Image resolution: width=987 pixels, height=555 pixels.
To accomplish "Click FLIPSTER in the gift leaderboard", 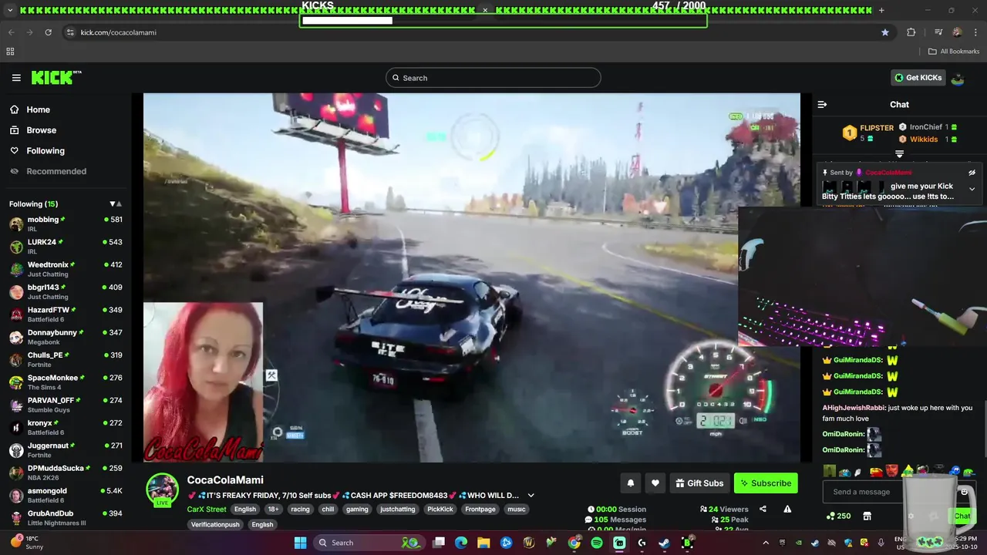I will (x=877, y=128).
